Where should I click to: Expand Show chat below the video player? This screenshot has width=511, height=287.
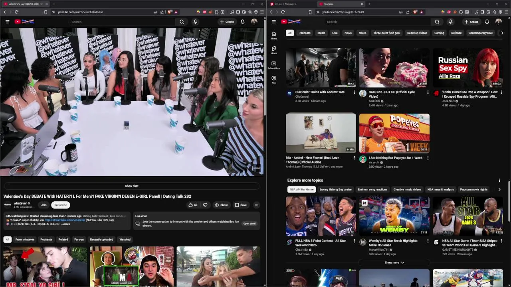click(132, 186)
